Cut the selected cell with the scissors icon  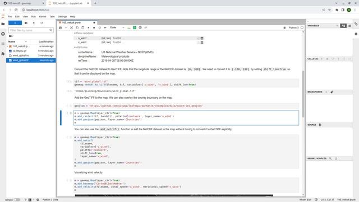71,27
